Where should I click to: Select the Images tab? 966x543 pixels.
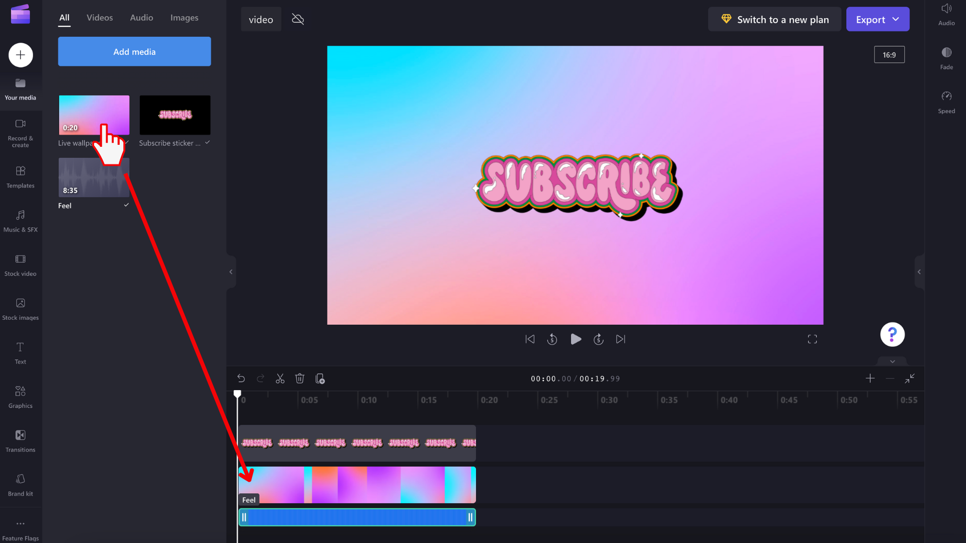click(x=184, y=17)
